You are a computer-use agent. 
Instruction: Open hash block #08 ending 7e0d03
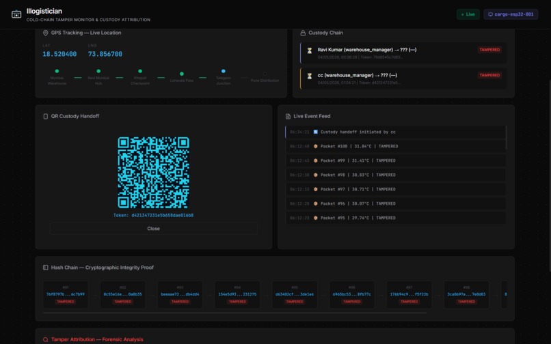click(466, 295)
